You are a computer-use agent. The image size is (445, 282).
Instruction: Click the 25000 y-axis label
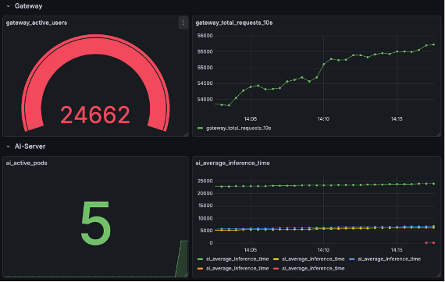tap(205, 181)
